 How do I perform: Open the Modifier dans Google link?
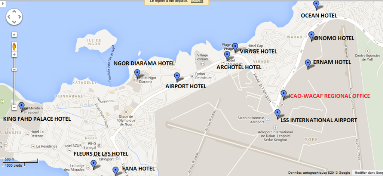coord(368,172)
